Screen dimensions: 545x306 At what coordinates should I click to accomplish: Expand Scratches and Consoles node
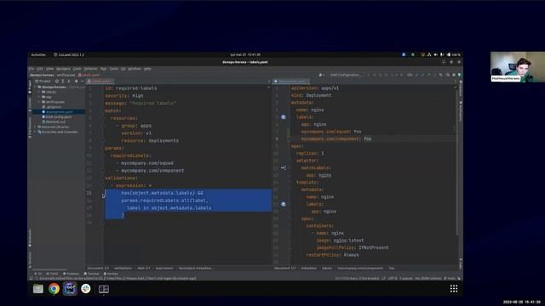[36, 132]
